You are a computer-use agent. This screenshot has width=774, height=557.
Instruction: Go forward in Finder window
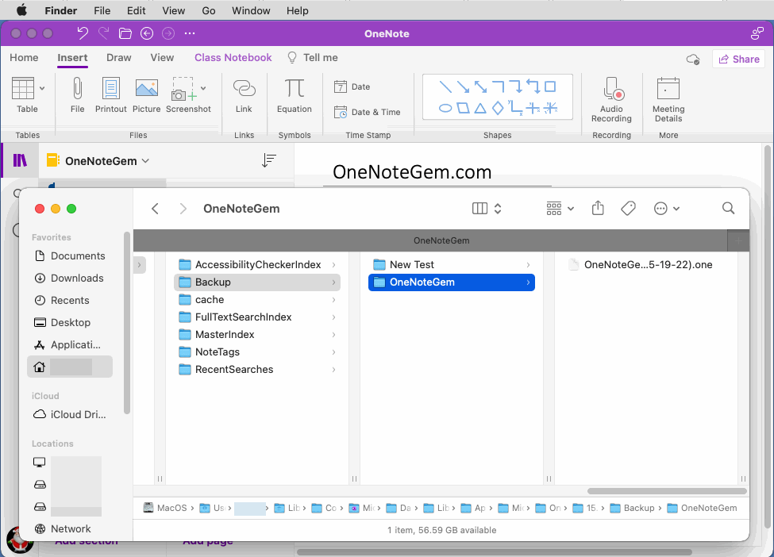pos(183,209)
